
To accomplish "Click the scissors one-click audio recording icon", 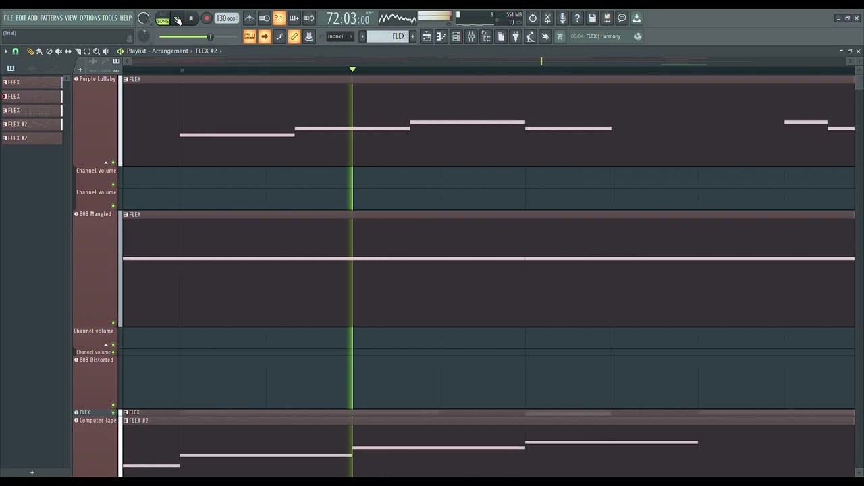I will tap(547, 18).
